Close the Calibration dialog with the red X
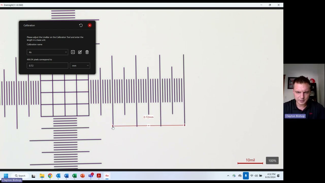Image resolution: width=325 pixels, height=183 pixels. [90, 25]
